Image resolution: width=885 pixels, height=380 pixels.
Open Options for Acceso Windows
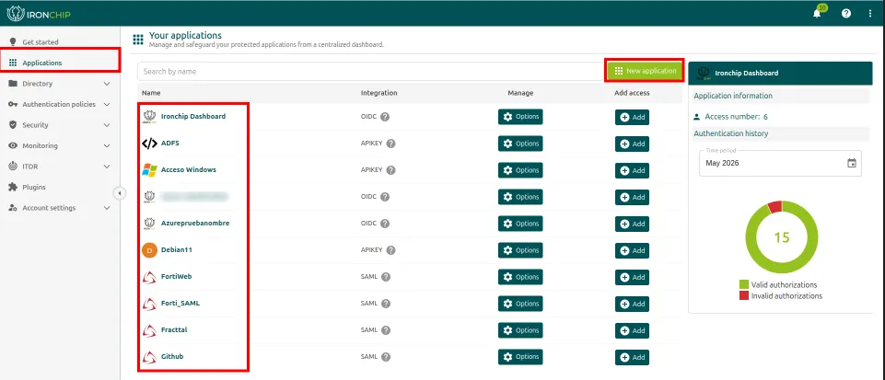pyautogui.click(x=520, y=170)
